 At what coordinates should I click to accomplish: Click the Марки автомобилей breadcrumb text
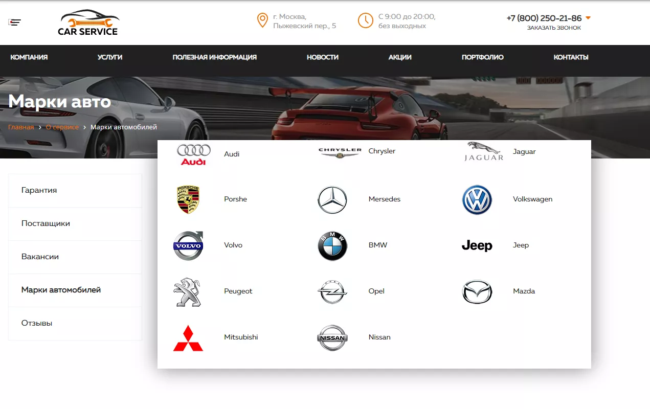(124, 127)
